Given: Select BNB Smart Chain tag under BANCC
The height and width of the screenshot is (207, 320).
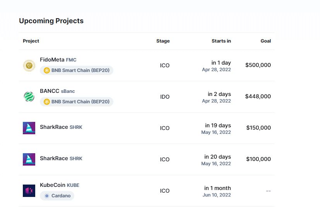Looking at the screenshot, I should click(x=77, y=102).
